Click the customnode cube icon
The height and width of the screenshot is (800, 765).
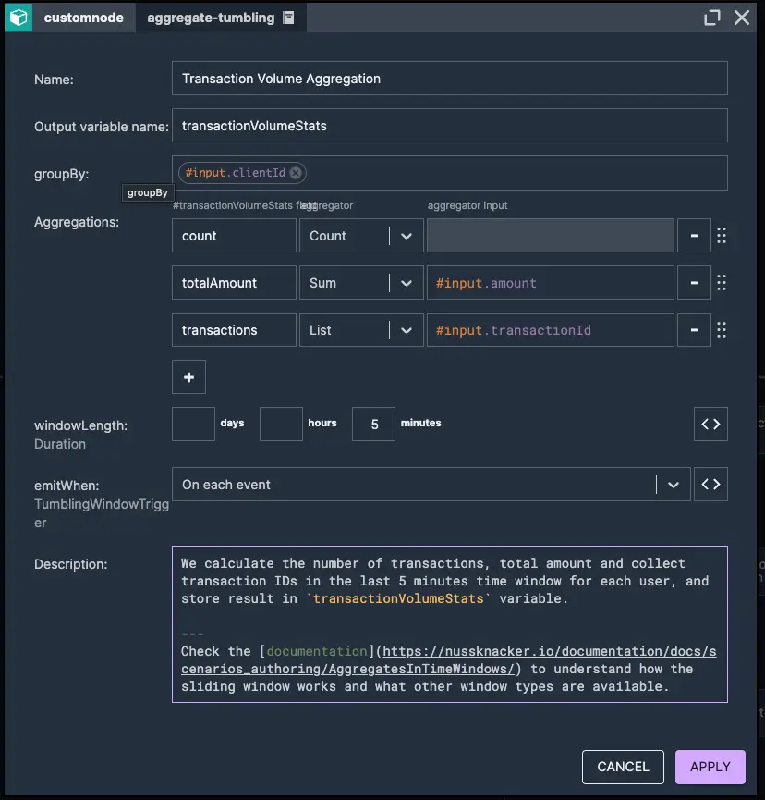[18, 18]
